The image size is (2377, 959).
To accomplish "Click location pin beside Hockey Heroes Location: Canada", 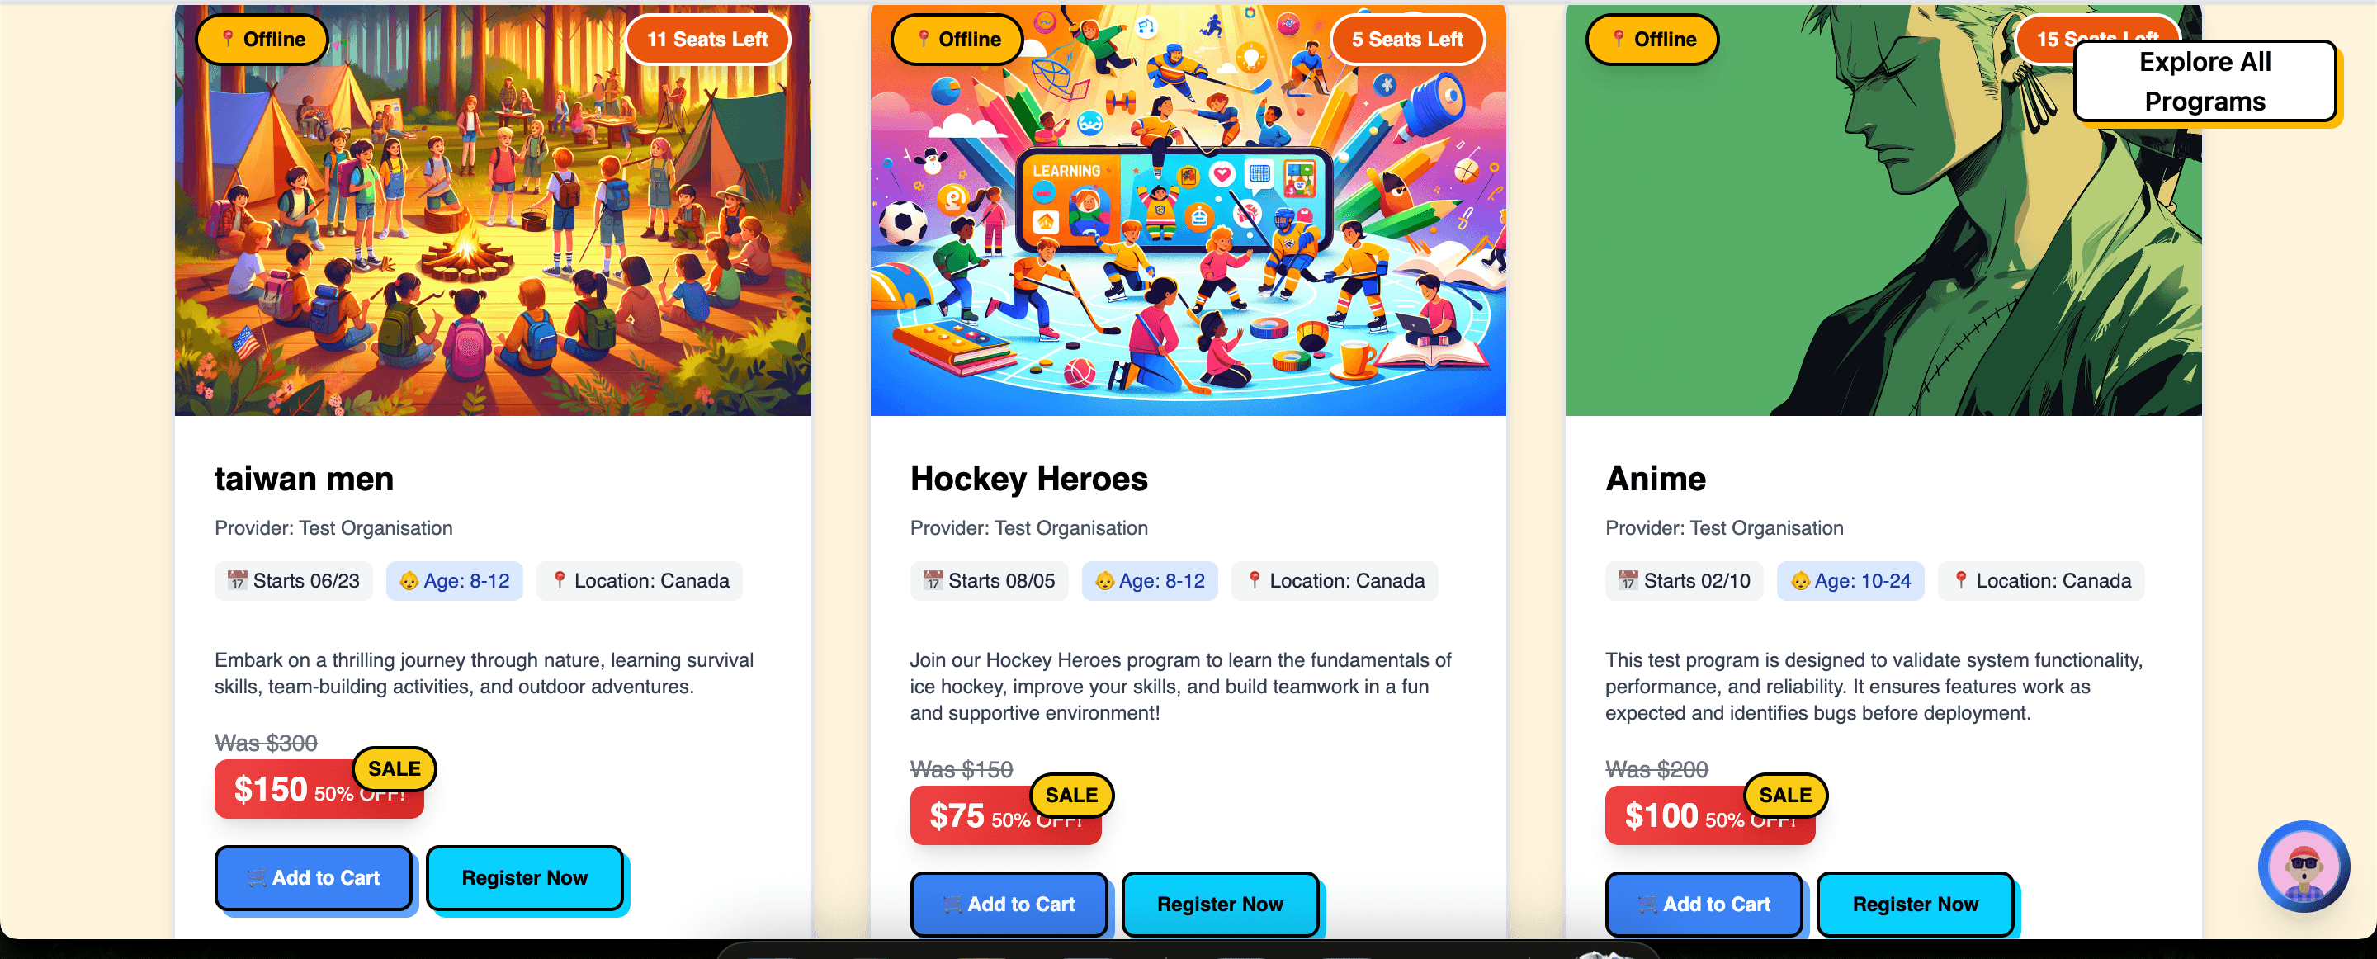I will pyautogui.click(x=1254, y=580).
